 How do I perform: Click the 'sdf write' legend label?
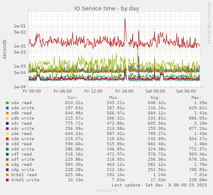tap(23, 159)
